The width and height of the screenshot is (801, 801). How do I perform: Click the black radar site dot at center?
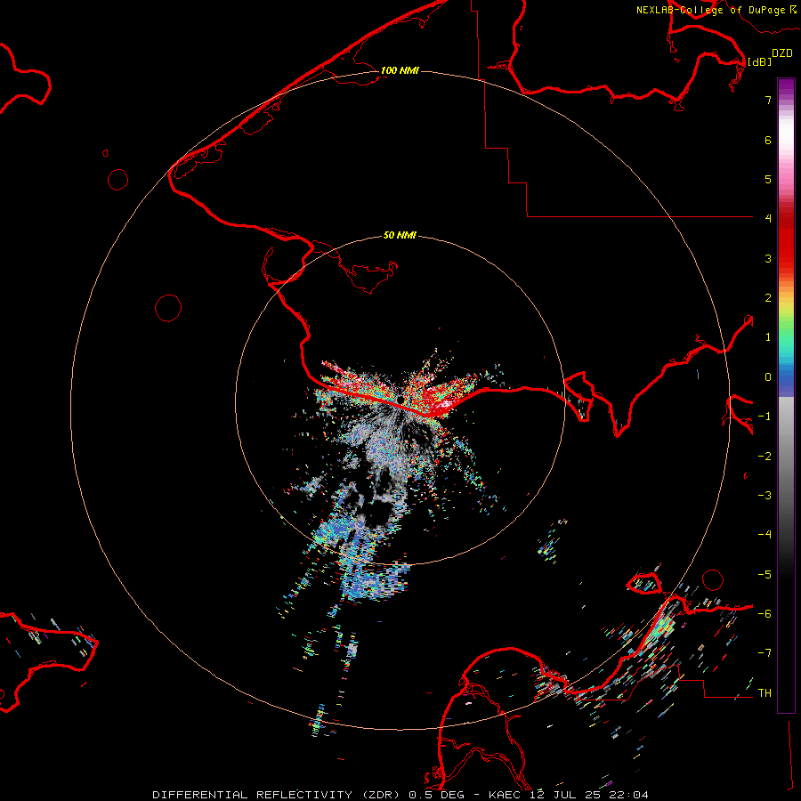401,399
